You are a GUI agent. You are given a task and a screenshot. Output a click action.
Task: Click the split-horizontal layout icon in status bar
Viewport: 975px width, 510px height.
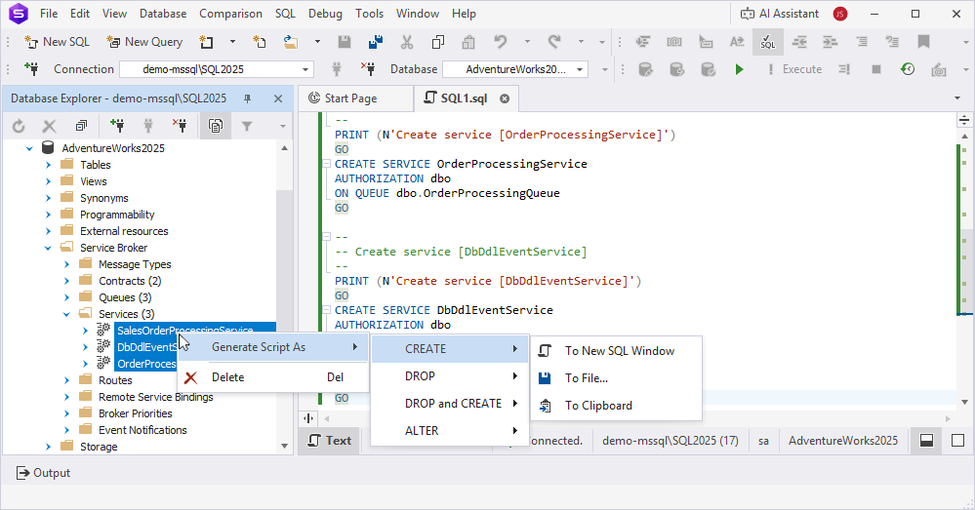[x=926, y=441]
